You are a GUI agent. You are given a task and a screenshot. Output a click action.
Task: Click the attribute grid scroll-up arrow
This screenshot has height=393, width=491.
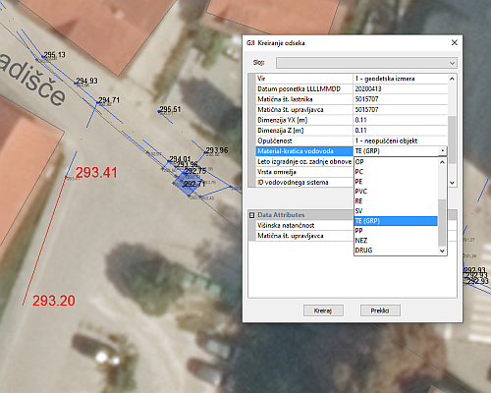pyautogui.click(x=452, y=79)
